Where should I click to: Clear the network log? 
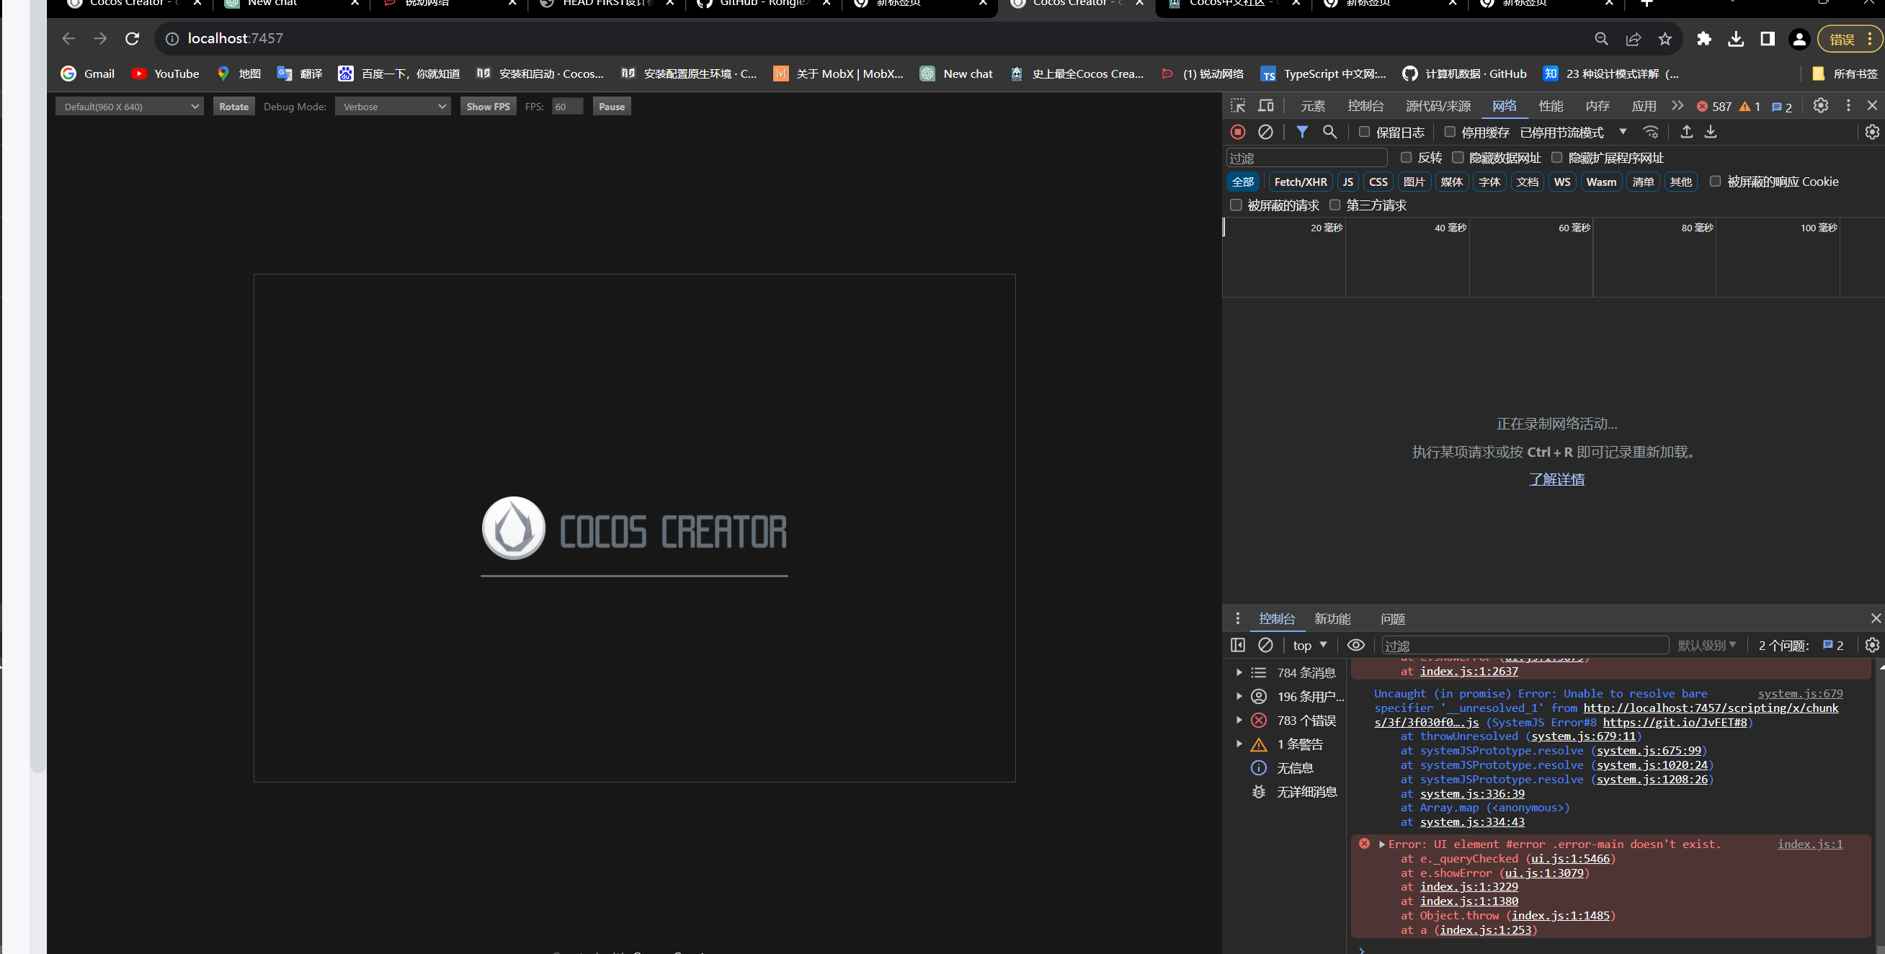pos(1265,132)
